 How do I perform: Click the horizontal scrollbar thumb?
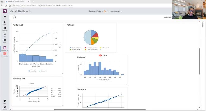coord(100,110)
